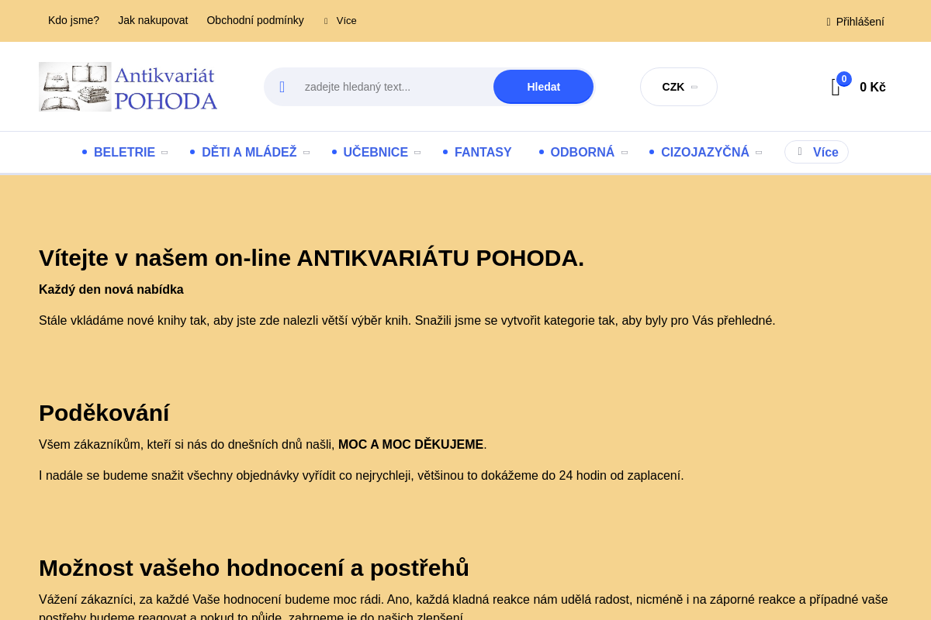Click the Antikvariát POHODA logo
931x620 pixels.
(x=128, y=87)
